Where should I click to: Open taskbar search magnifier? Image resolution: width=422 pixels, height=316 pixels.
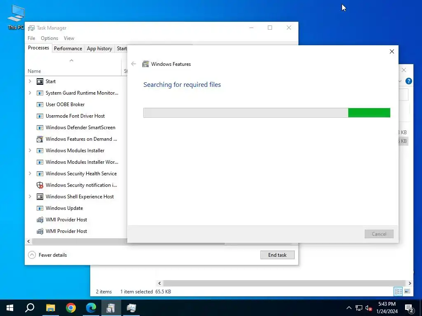30,308
